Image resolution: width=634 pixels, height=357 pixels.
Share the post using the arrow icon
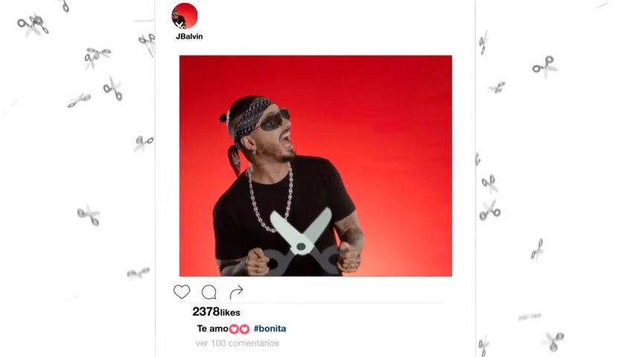pos(236,292)
